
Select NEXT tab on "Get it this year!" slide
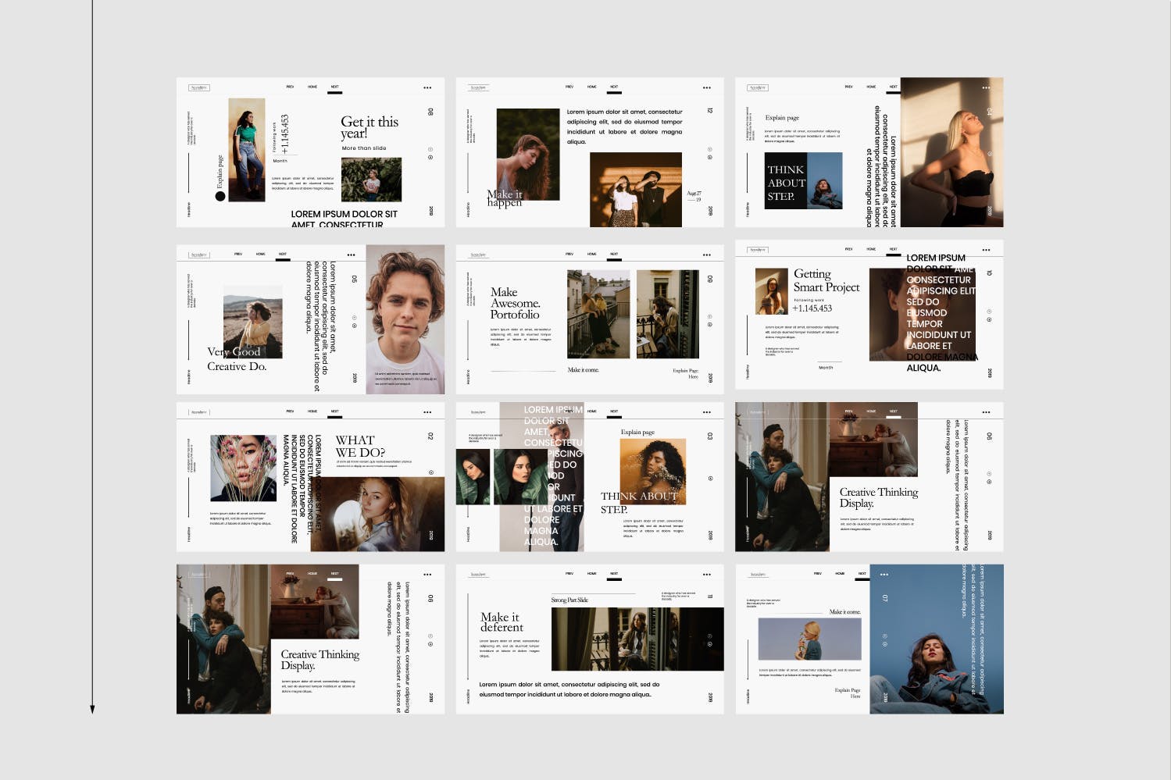coord(334,87)
